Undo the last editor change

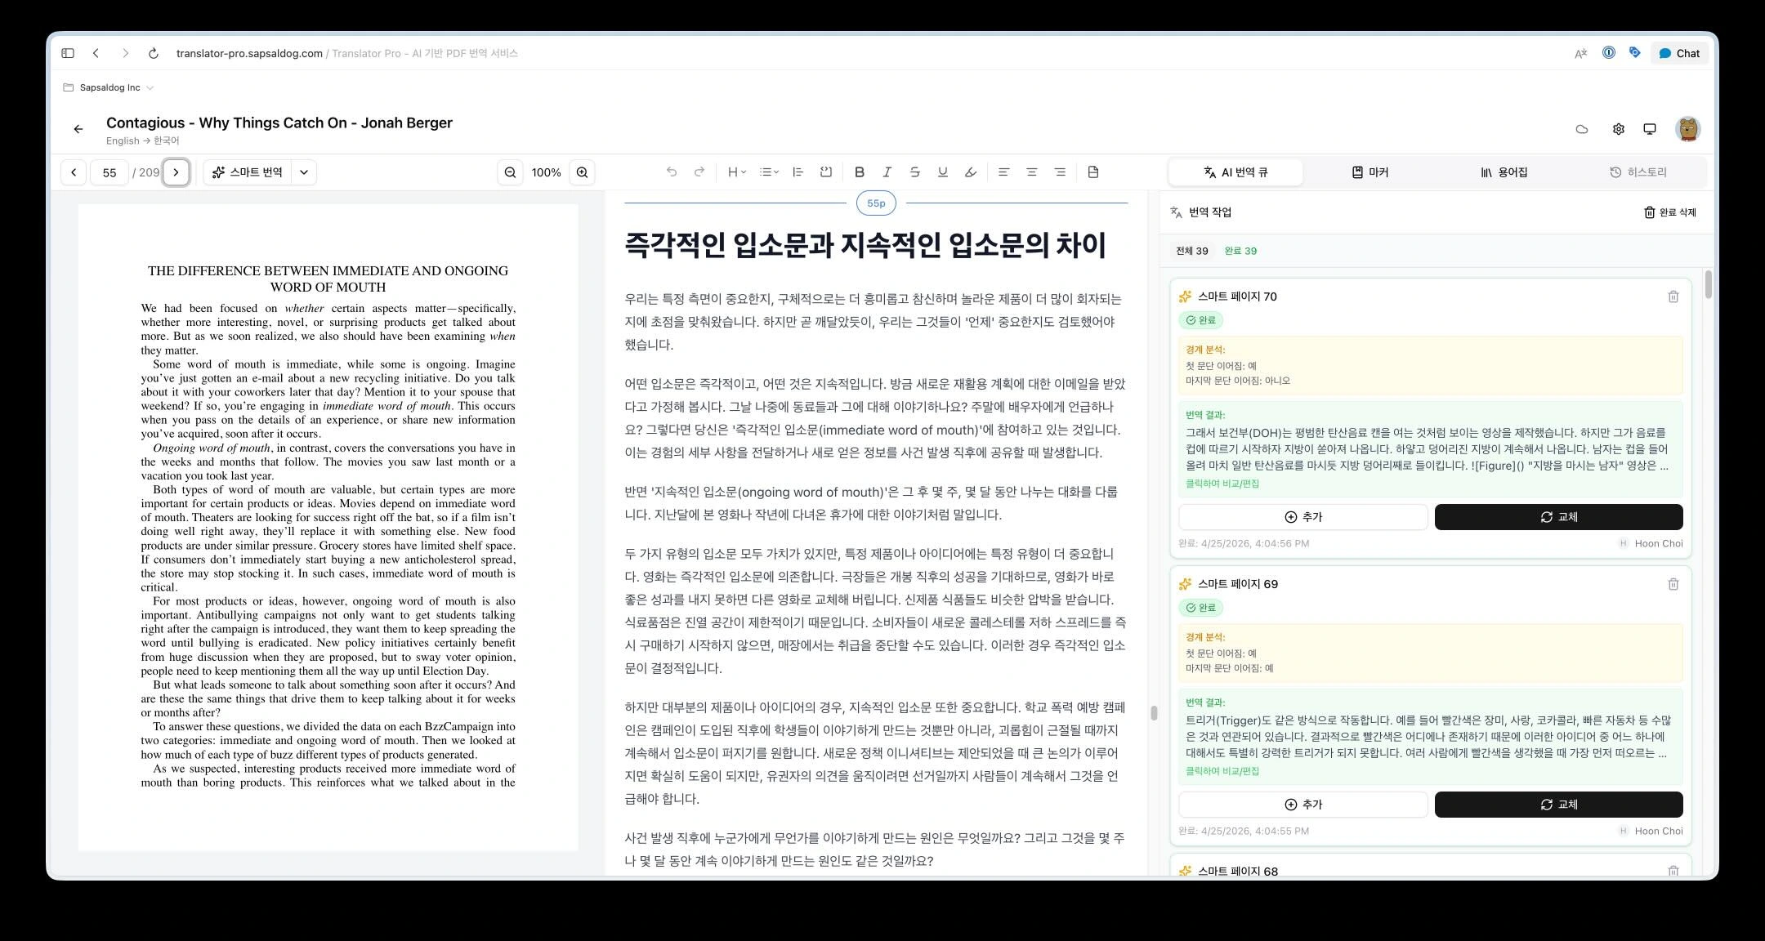(x=672, y=172)
